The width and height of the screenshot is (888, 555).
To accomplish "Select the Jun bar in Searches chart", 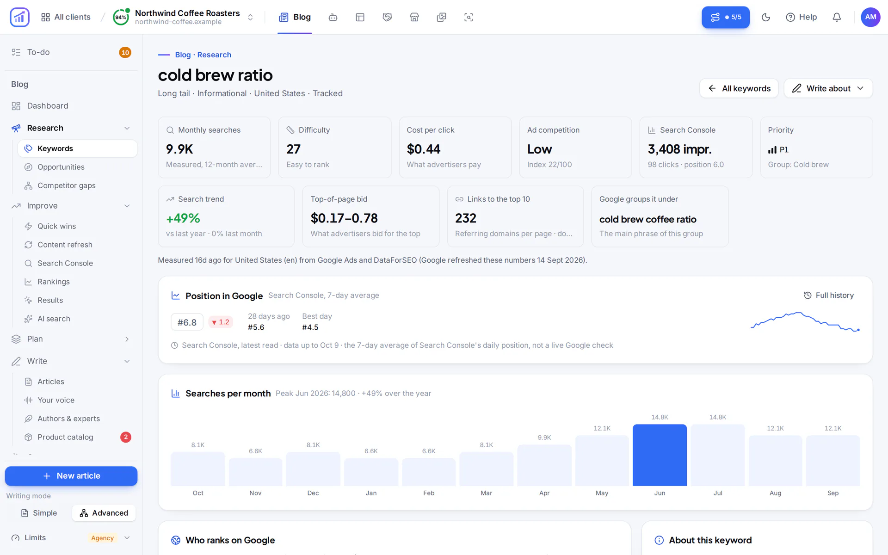I will (660, 455).
